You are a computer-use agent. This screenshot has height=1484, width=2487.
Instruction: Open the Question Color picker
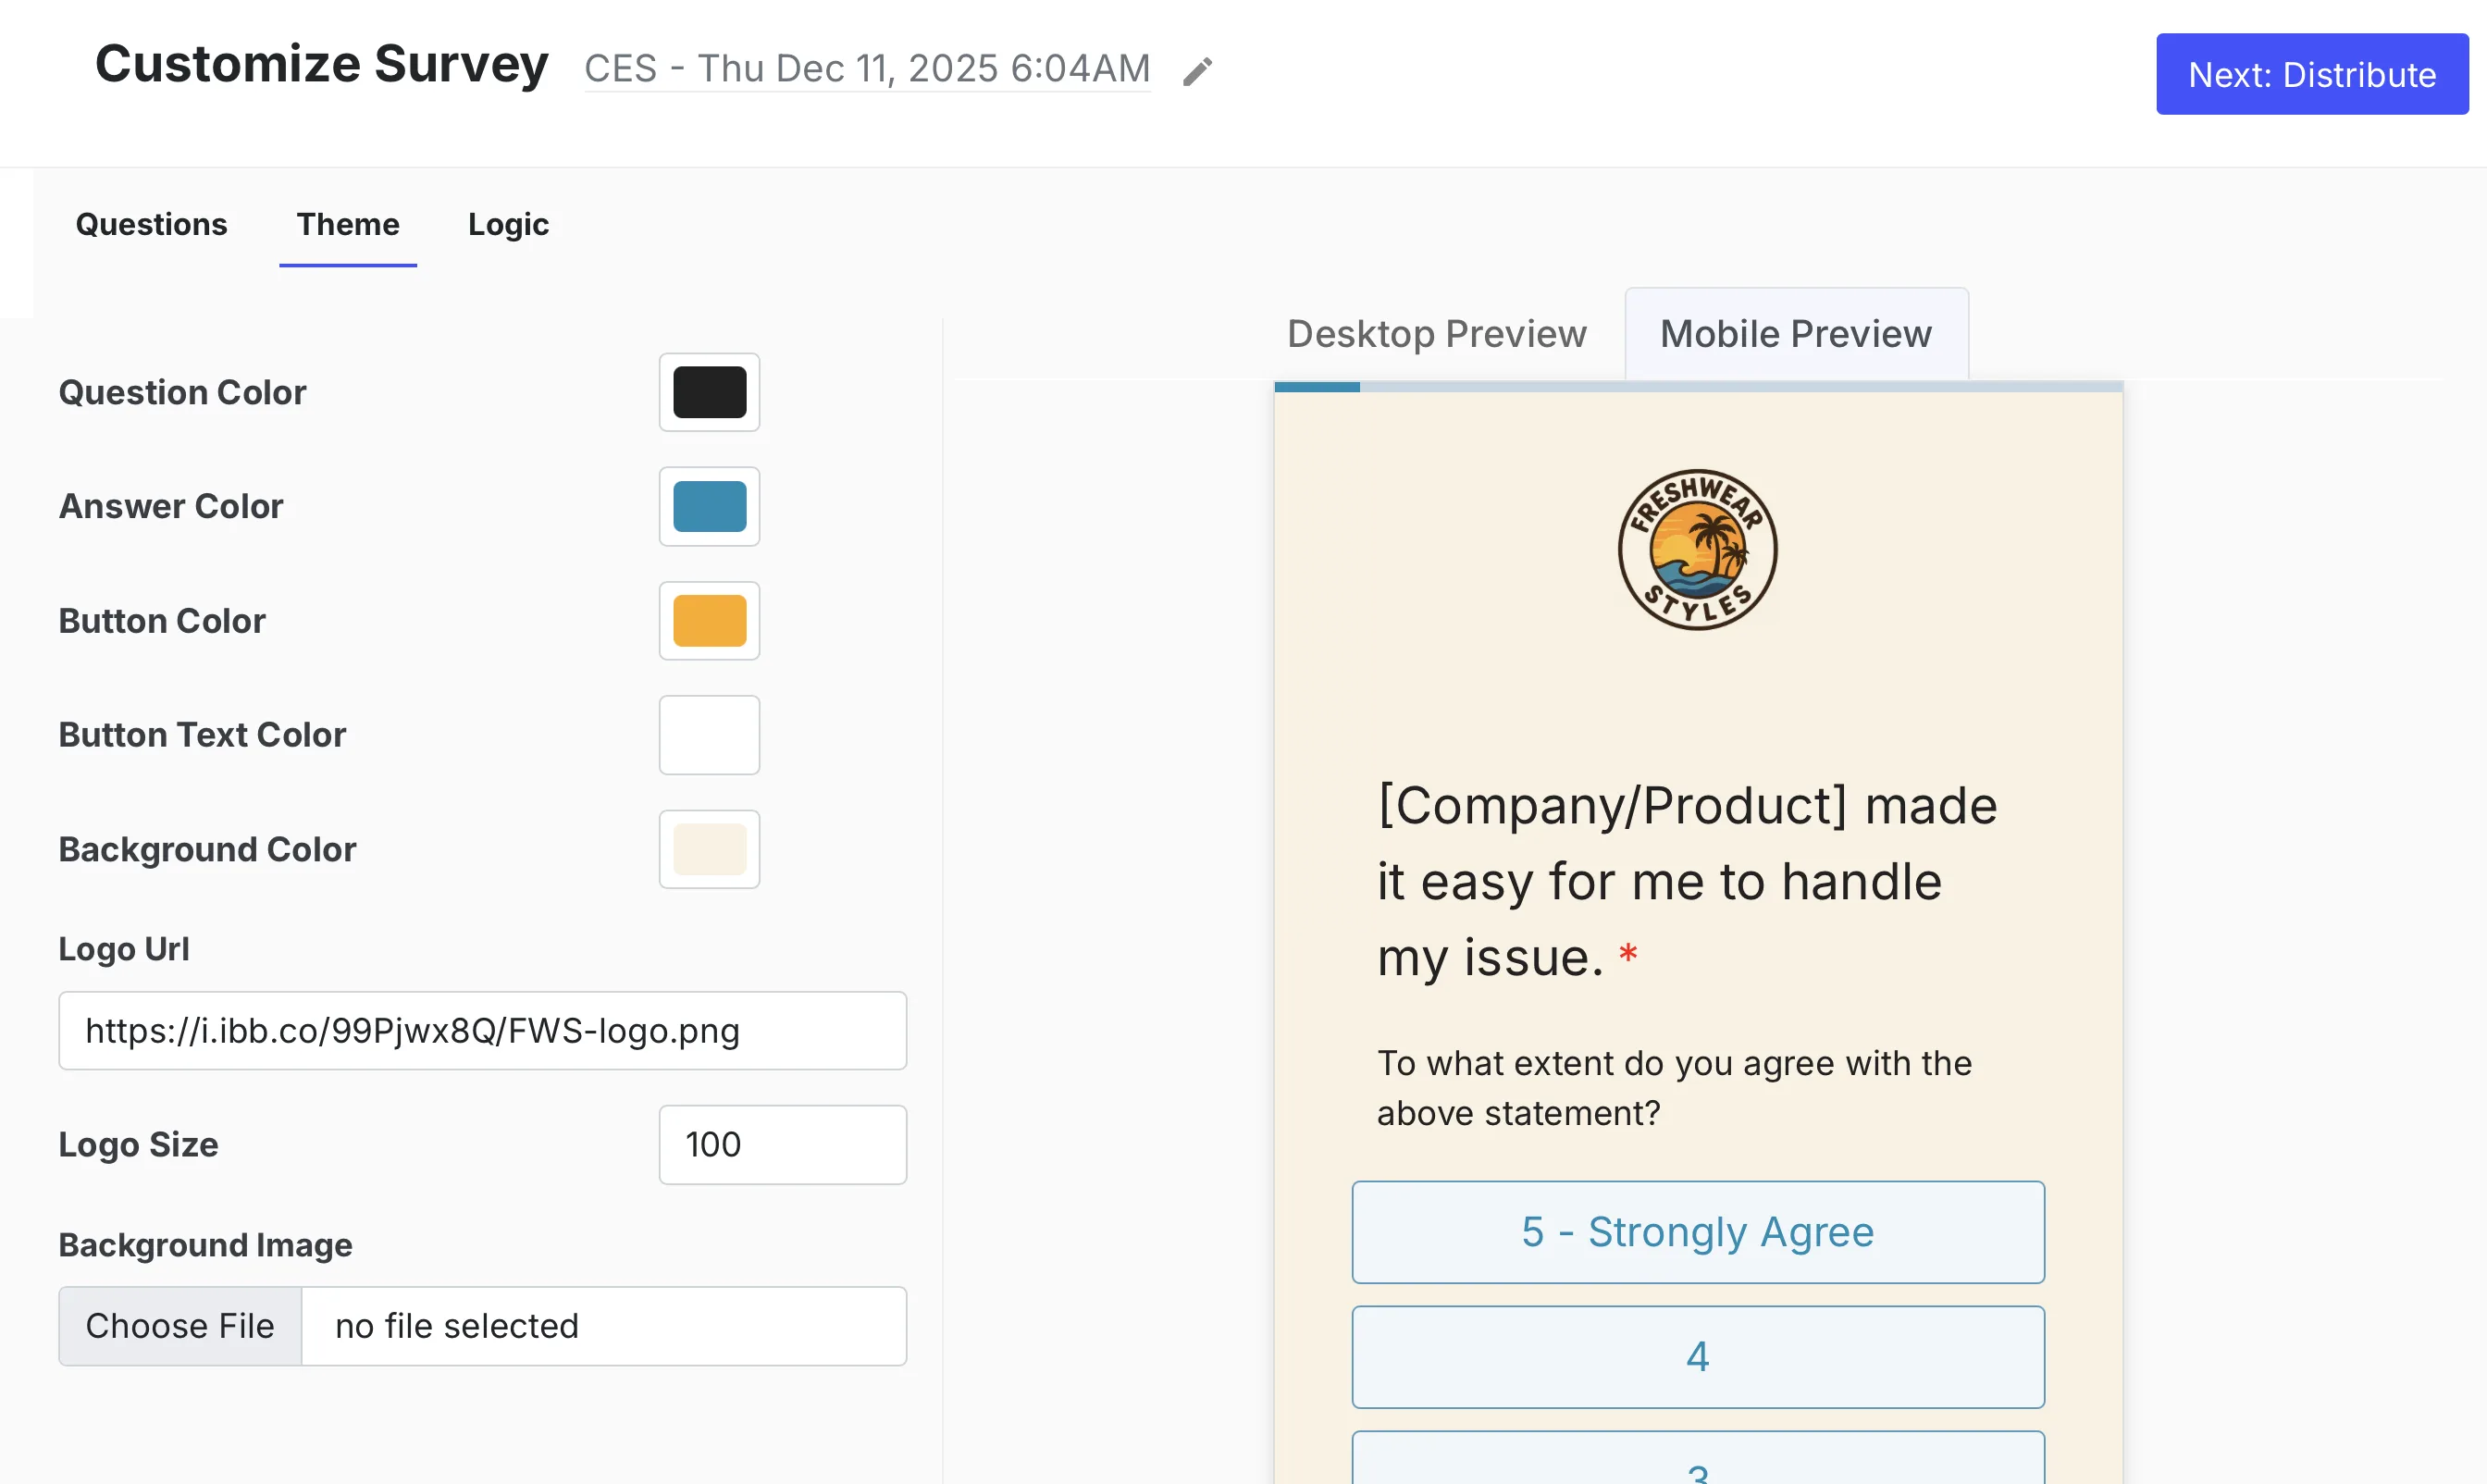[709, 392]
